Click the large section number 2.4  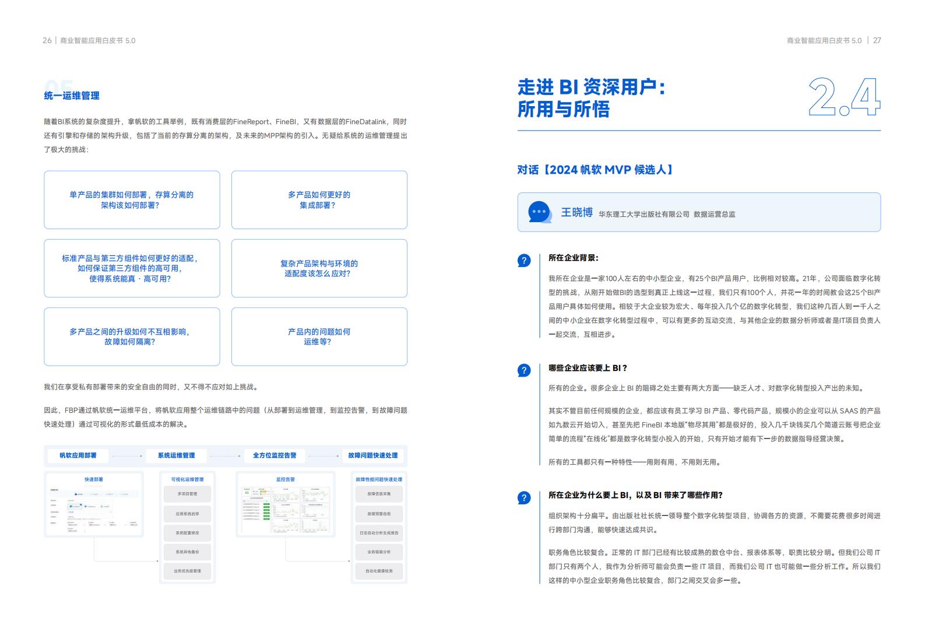click(844, 97)
